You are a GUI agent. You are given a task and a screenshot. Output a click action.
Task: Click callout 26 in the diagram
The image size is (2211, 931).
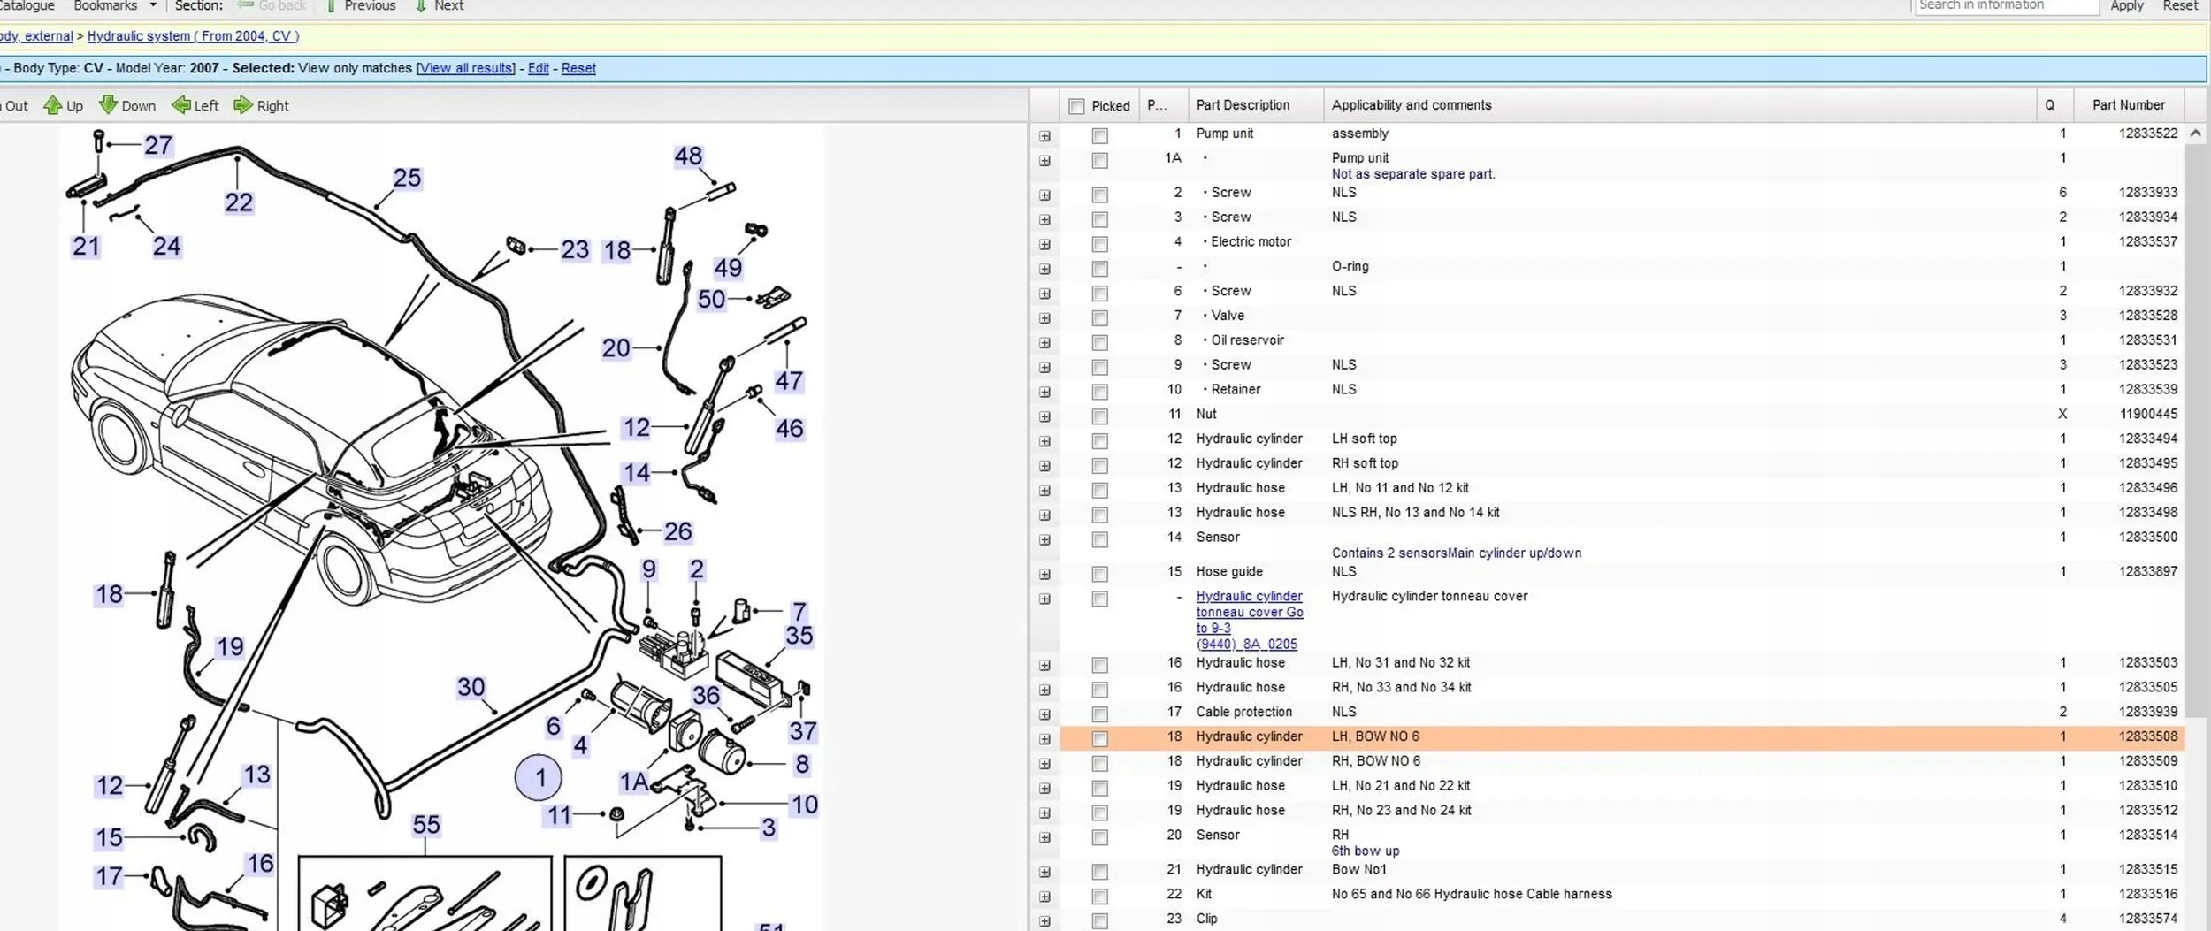tap(677, 531)
